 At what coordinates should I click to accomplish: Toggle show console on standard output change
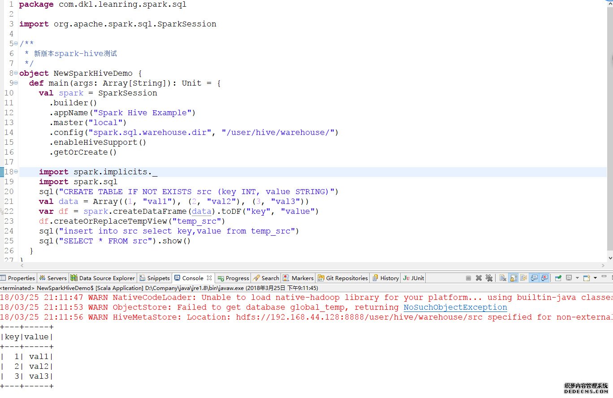tap(534, 278)
